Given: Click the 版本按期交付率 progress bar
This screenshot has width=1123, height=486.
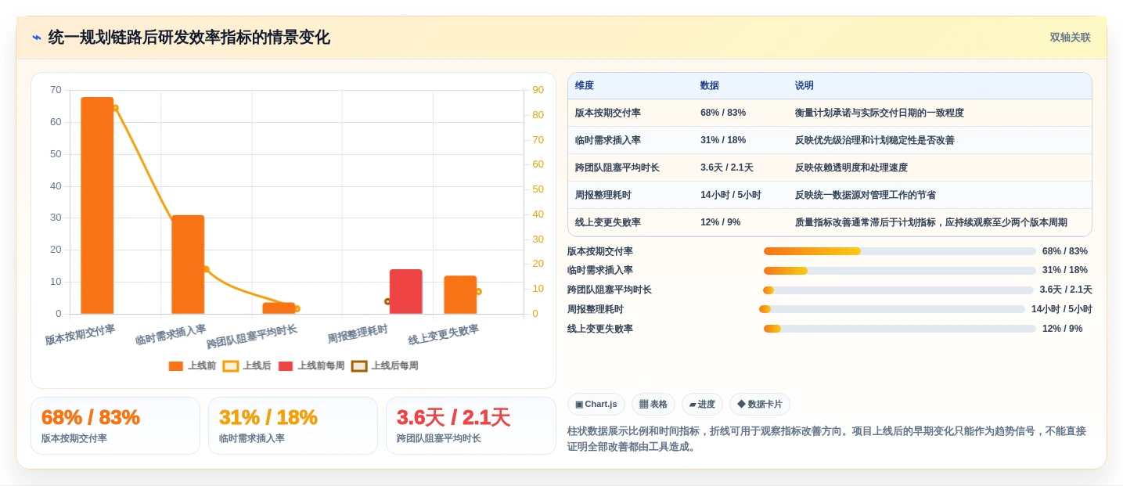Looking at the screenshot, I should pyautogui.click(x=900, y=251).
